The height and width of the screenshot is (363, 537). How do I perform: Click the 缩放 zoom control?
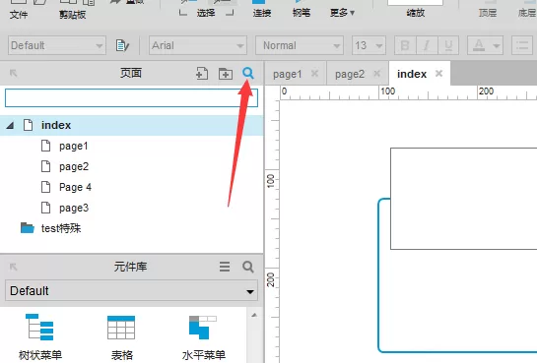pyautogui.click(x=416, y=13)
